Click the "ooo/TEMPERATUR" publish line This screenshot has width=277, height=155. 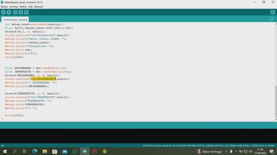coord(37,97)
